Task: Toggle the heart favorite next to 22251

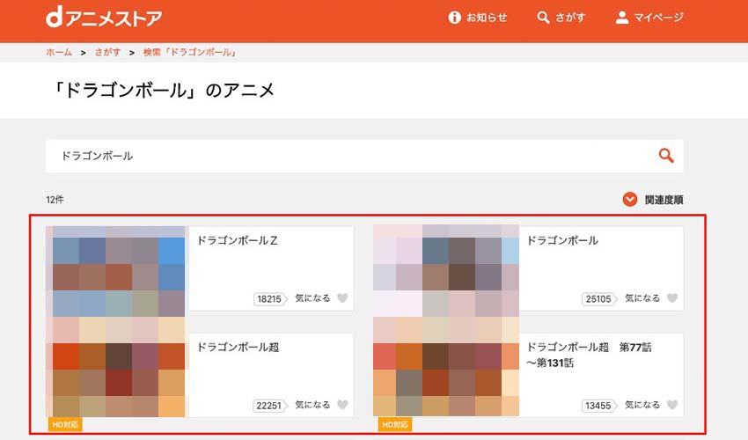Action: coord(342,405)
